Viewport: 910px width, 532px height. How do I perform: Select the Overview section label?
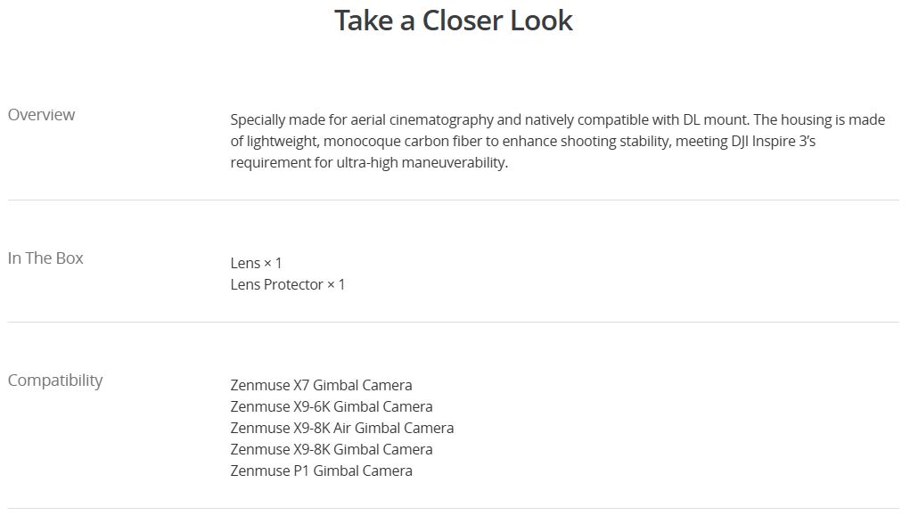42,115
